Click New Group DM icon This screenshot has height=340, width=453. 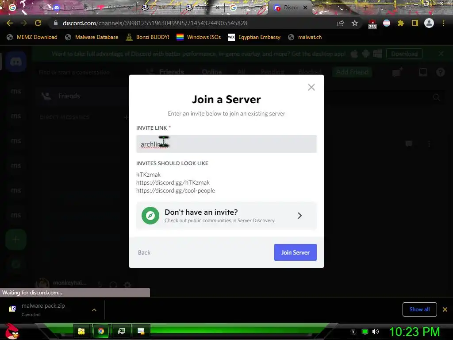[397, 72]
